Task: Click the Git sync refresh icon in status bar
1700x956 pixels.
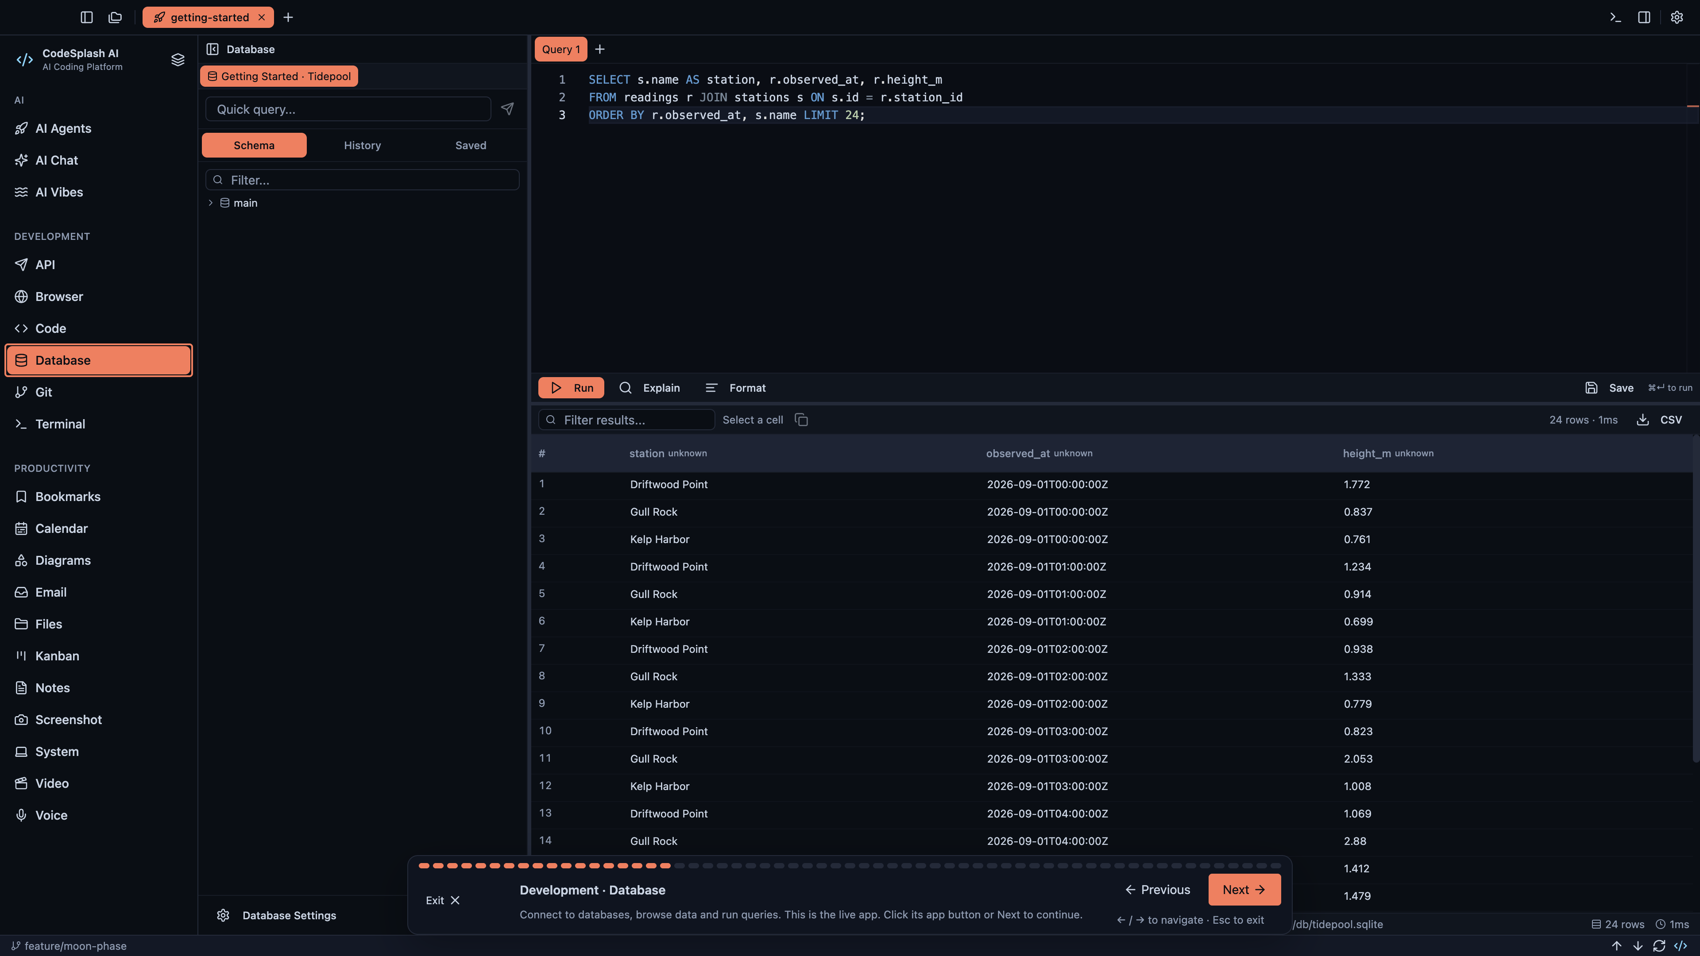Action: 1659,945
